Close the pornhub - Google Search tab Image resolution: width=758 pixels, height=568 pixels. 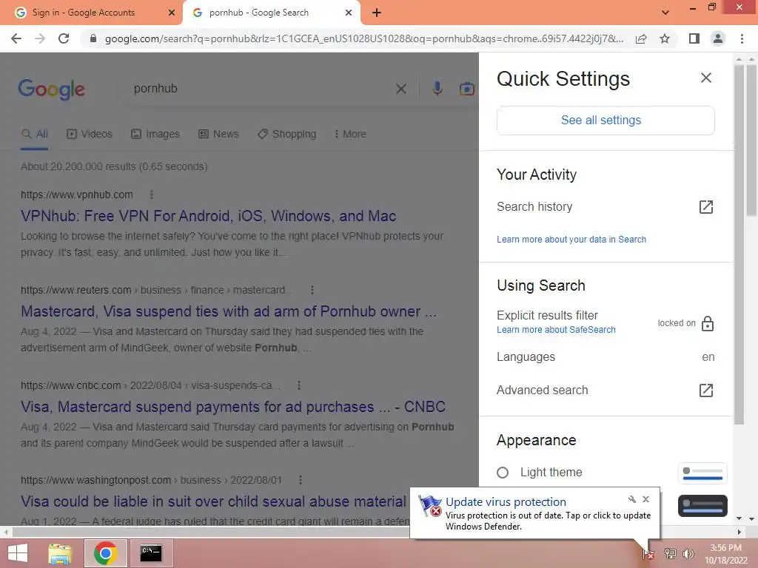[349, 13]
